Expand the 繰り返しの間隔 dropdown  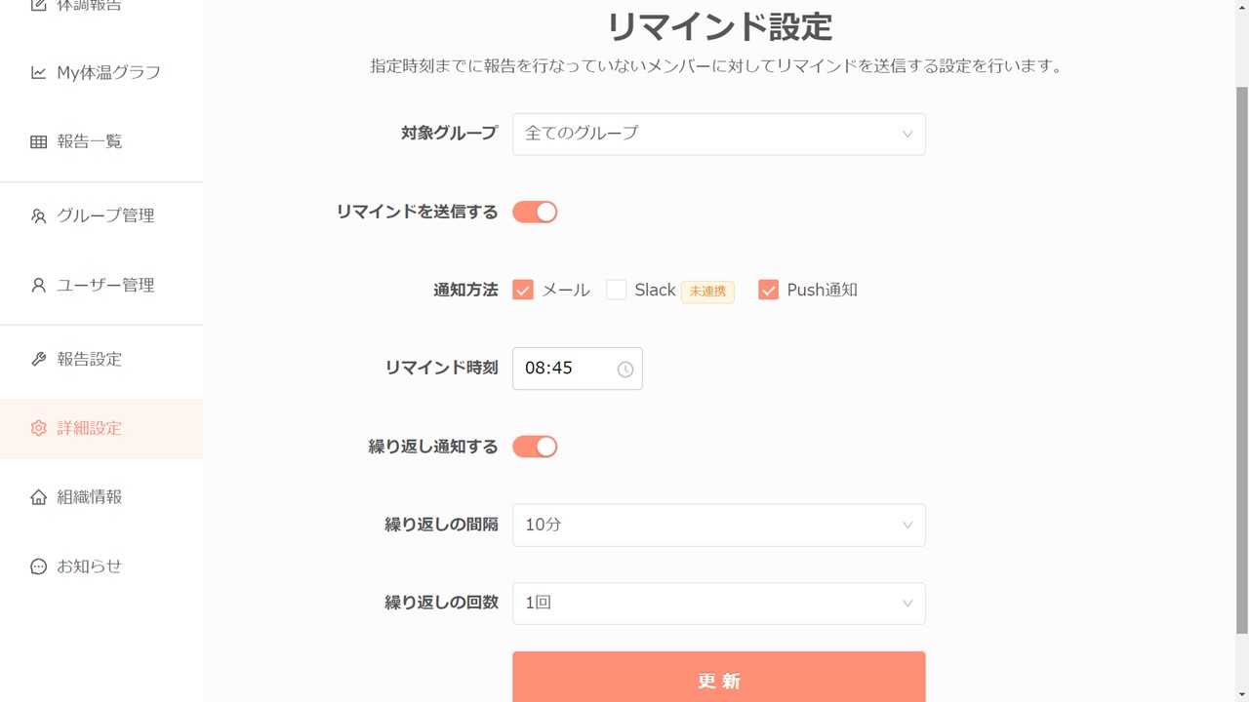718,525
